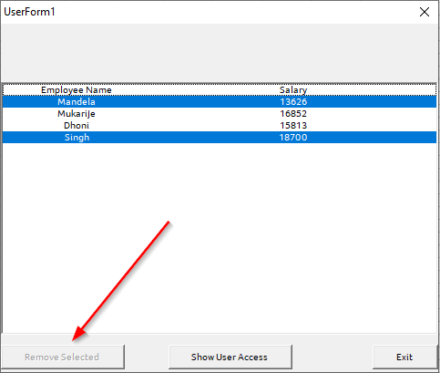Click the salary value 15813

(293, 126)
